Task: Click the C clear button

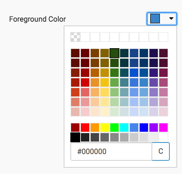Action: coord(161,151)
